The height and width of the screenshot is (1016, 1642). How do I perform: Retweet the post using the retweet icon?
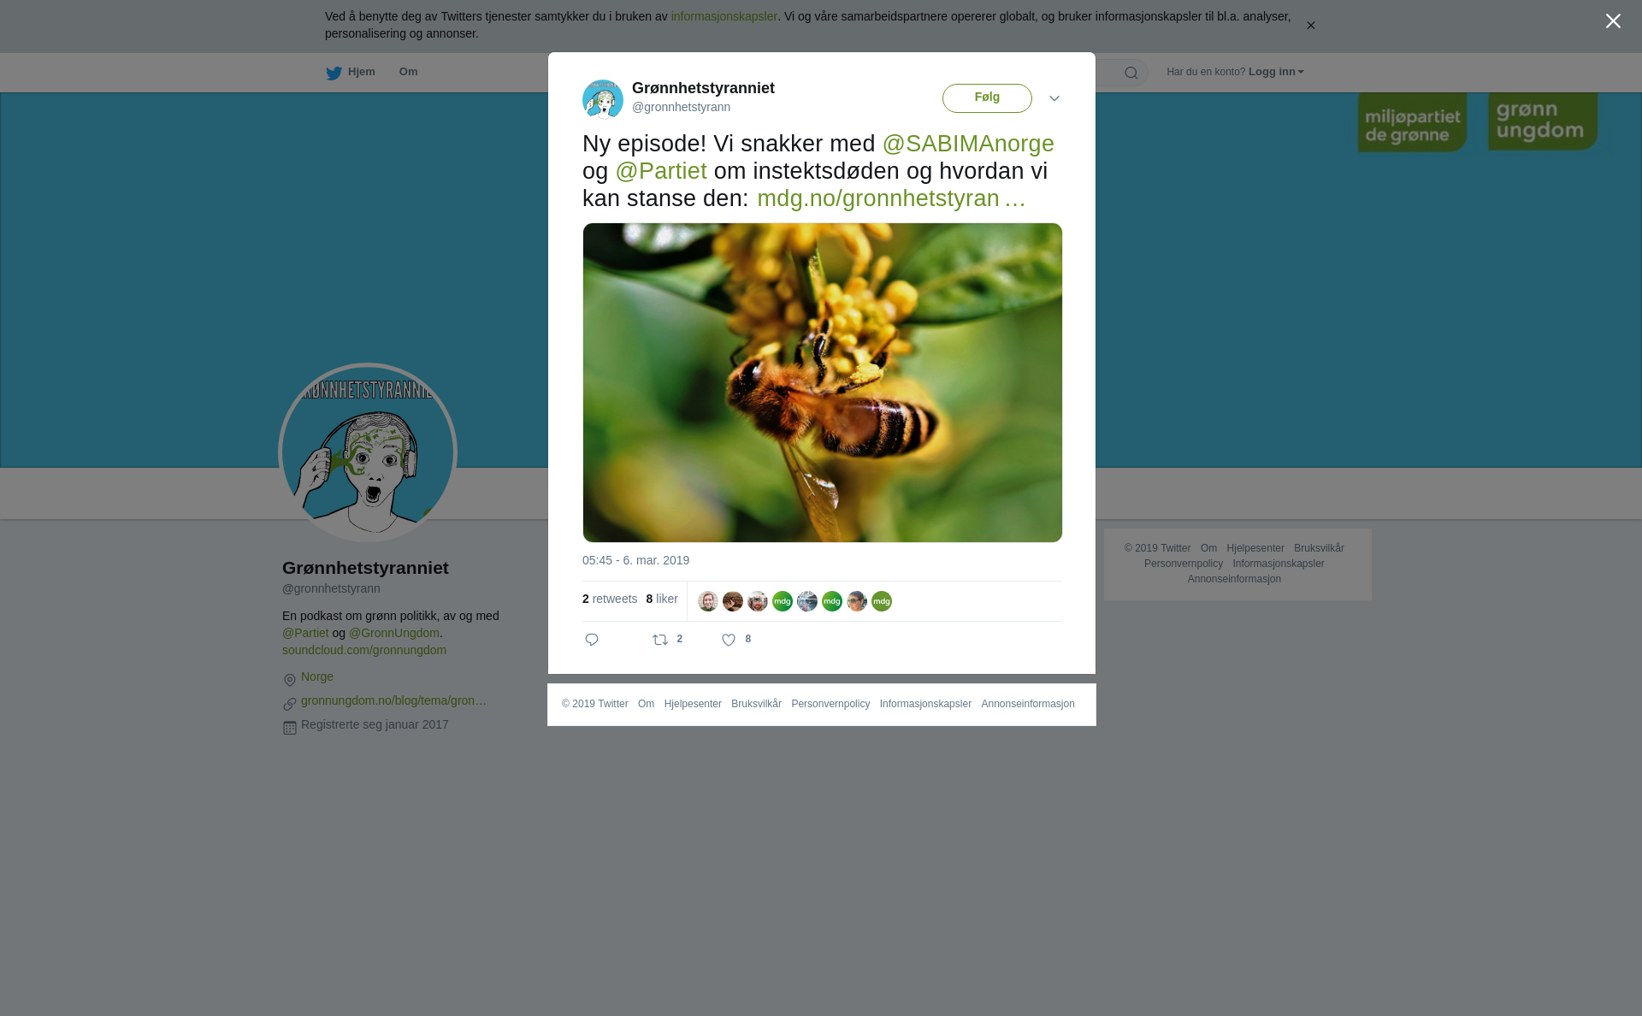660,640
